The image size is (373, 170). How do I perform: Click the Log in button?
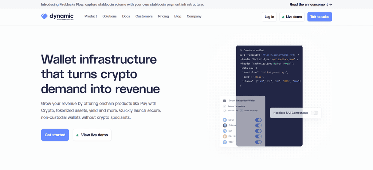269,17
